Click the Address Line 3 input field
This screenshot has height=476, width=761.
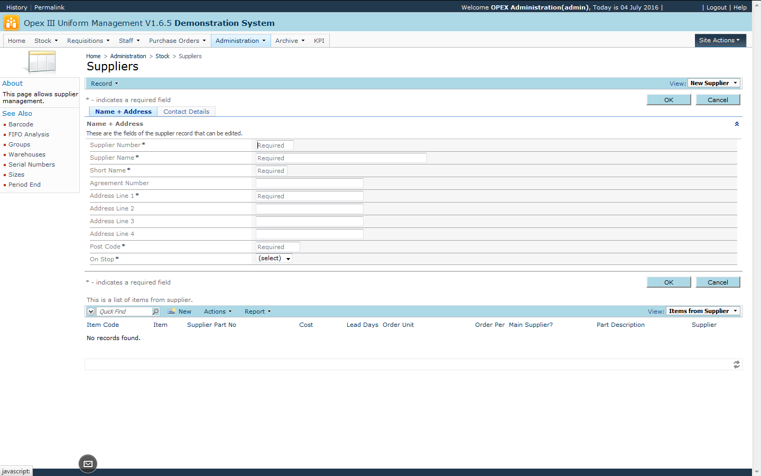click(310, 222)
